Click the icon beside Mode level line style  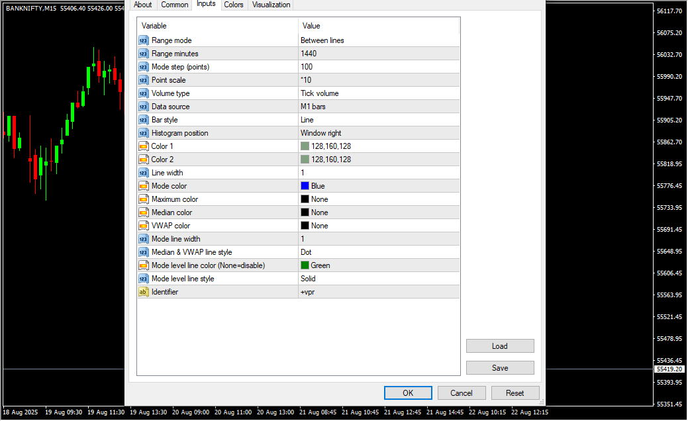144,279
